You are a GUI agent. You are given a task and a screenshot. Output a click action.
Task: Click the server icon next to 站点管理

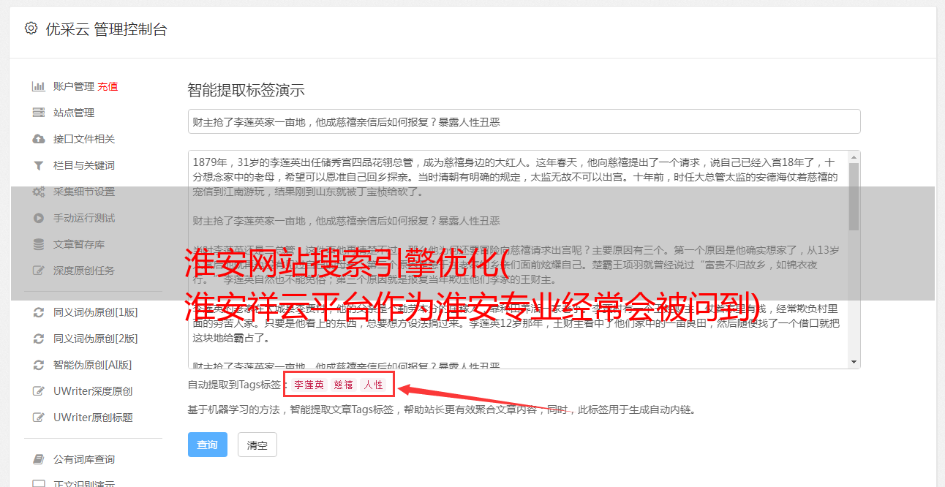[x=39, y=113]
